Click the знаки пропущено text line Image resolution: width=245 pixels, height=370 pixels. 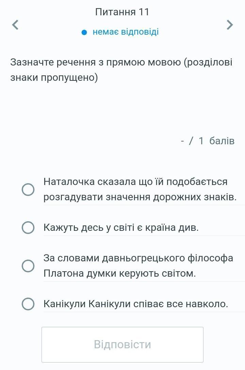(54, 77)
